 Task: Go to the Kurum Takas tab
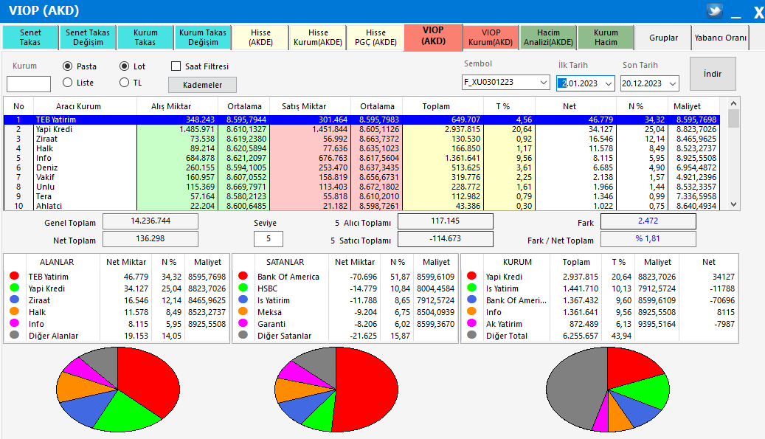(x=145, y=38)
